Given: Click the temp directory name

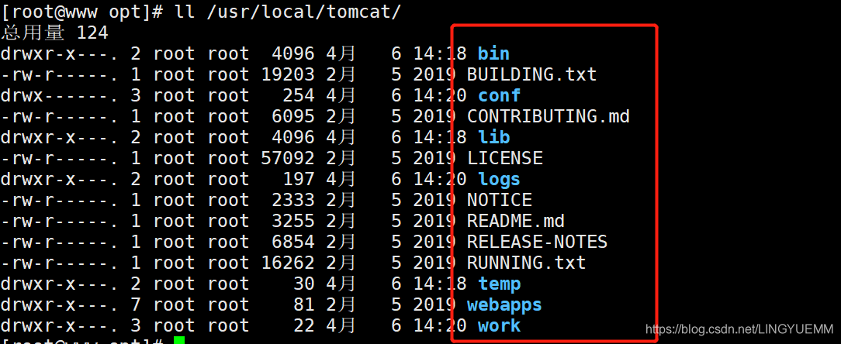Looking at the screenshot, I should 499,284.
